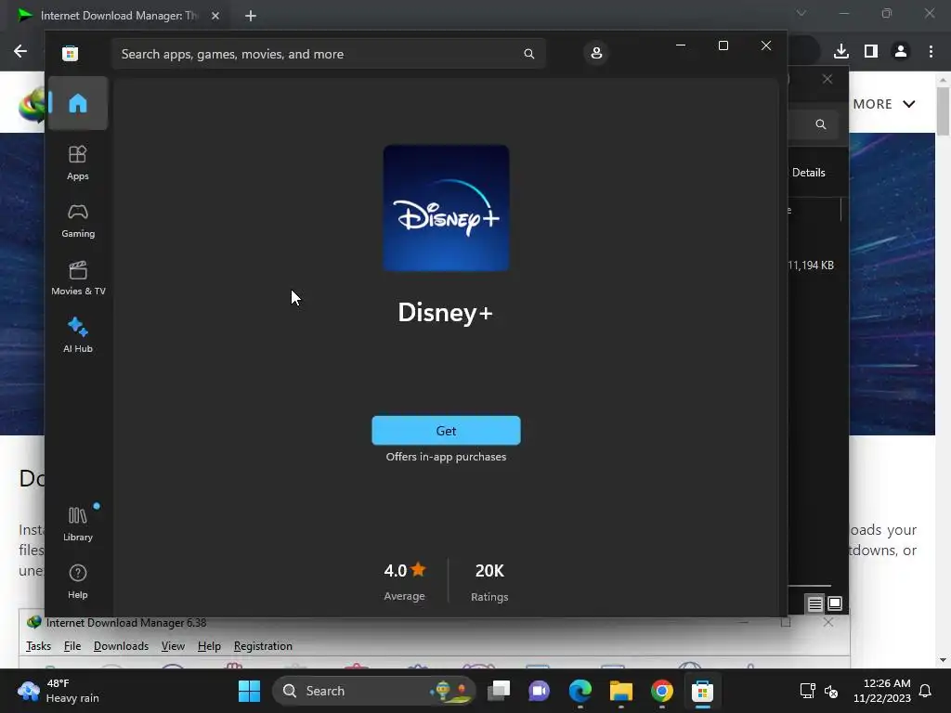
Task: Open the Store account profile icon
Action: point(596,53)
